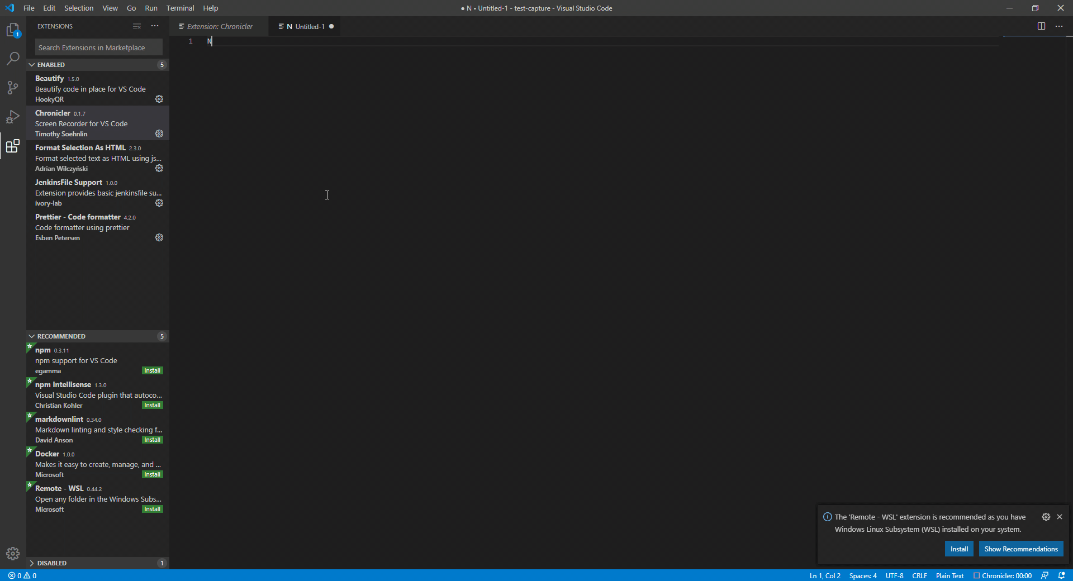This screenshot has width=1073, height=581.
Task: Open the Terminal menu
Action: [x=180, y=8]
